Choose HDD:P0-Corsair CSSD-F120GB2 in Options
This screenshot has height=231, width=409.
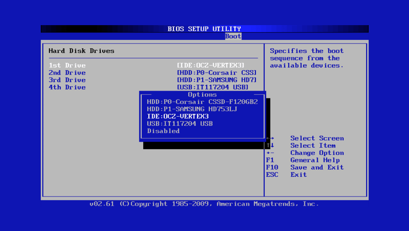click(203, 102)
